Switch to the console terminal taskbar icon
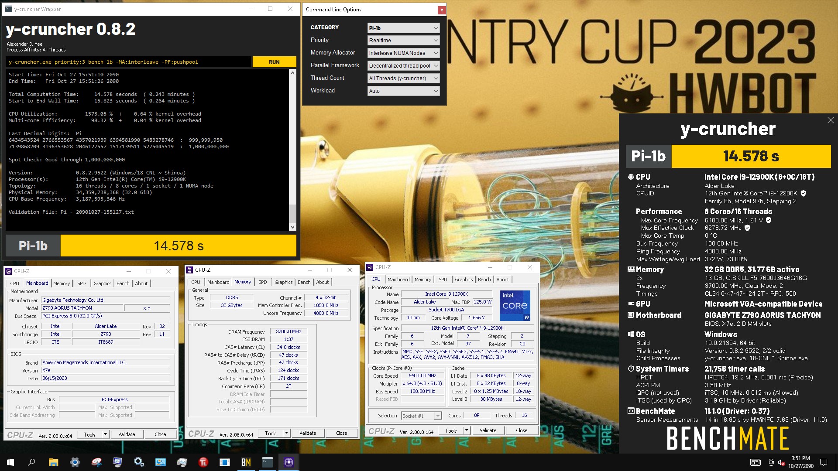Image resolution: width=838 pixels, height=471 pixels. 267,462
